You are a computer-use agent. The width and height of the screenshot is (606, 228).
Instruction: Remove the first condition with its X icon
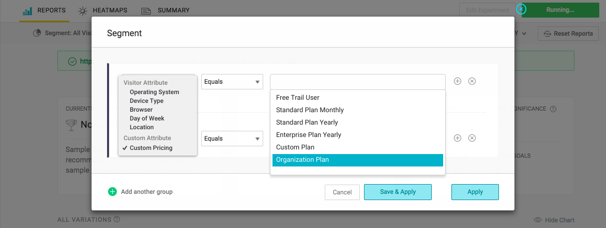coord(472,81)
